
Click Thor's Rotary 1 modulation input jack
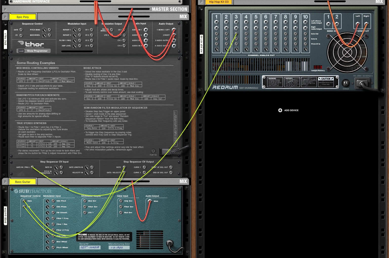[80, 30]
